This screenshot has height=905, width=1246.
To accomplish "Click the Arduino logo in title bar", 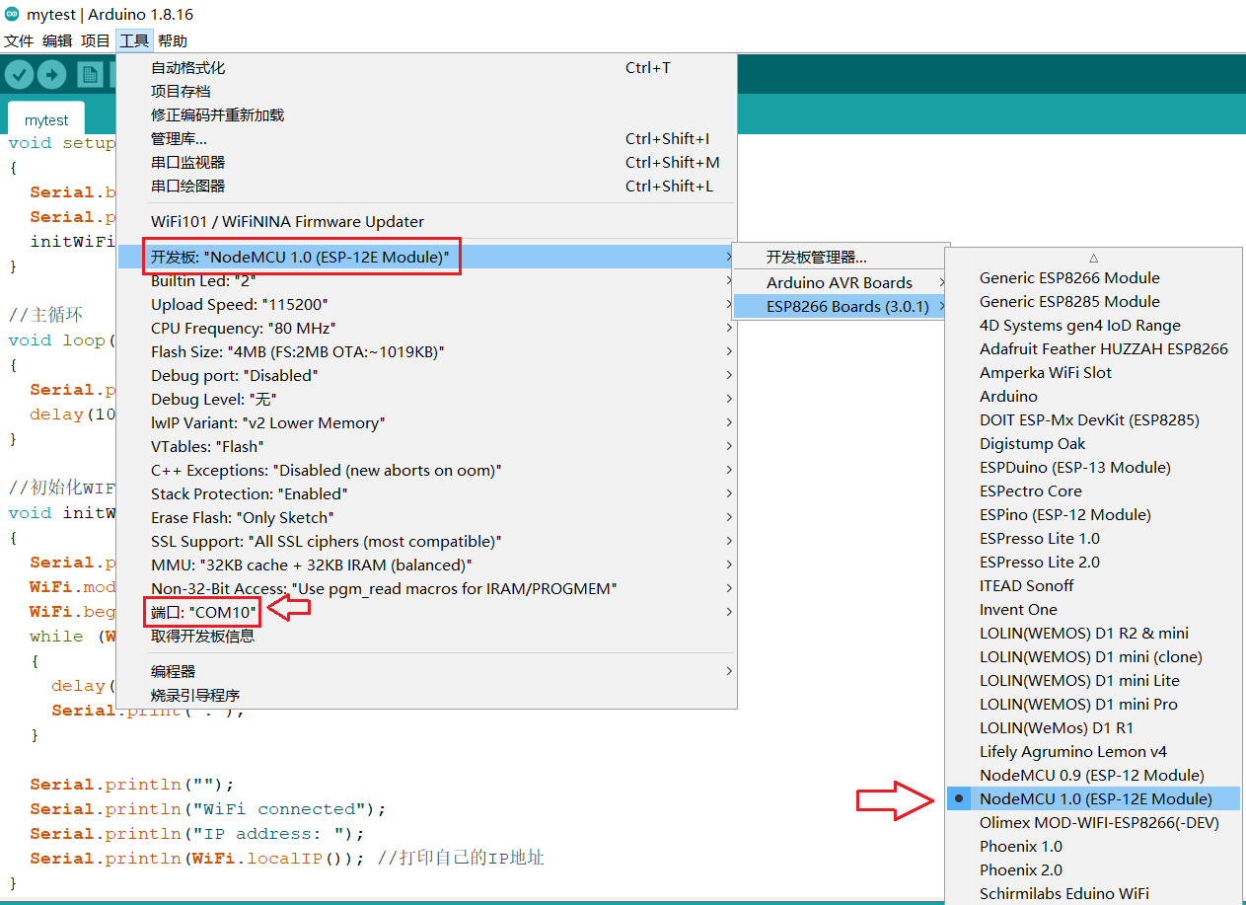I will pyautogui.click(x=11, y=15).
